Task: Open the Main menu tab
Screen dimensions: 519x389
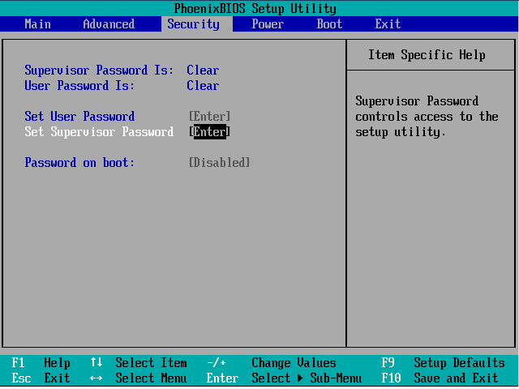Action: click(38, 24)
